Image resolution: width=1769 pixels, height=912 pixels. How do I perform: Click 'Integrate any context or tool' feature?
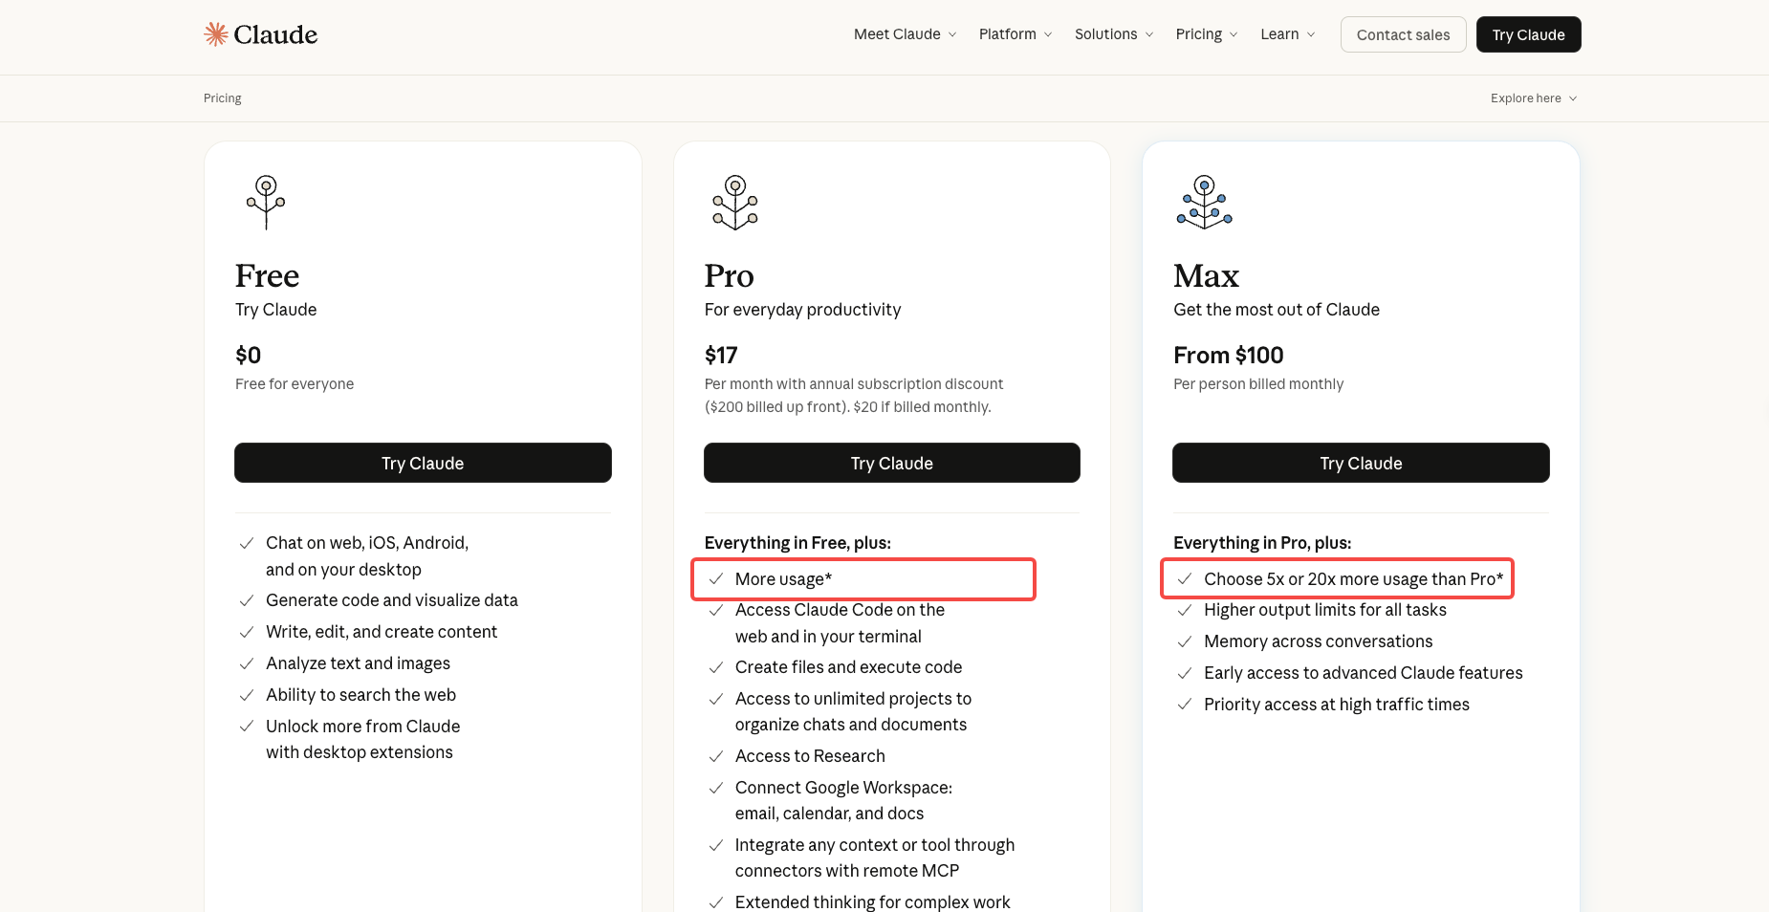[x=875, y=858]
